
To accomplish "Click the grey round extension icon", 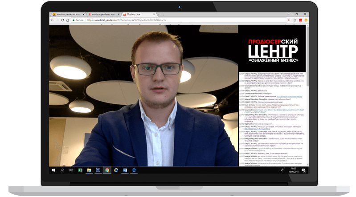I will click(x=295, y=20).
